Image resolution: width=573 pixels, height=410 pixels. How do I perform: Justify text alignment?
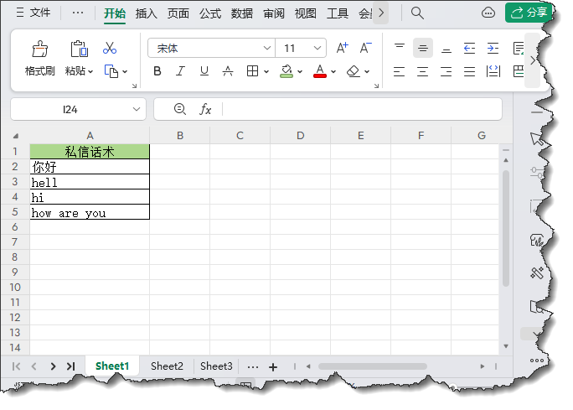tap(470, 71)
